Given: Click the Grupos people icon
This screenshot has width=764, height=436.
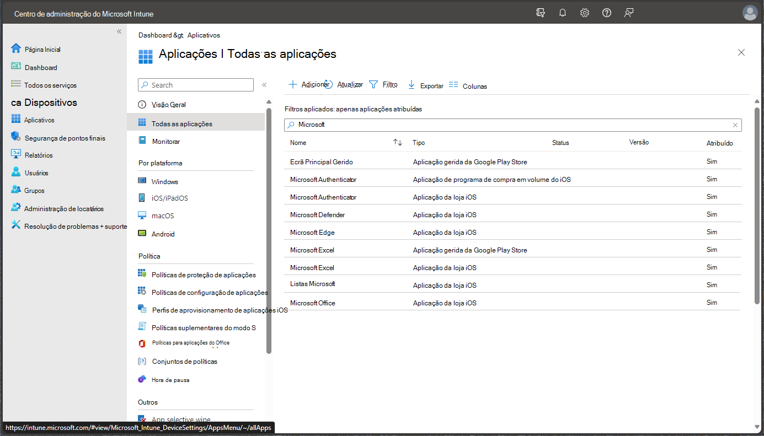Looking at the screenshot, I should 16,190.
